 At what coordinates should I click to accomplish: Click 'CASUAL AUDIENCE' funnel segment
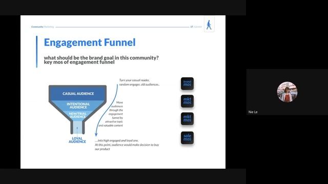tap(78, 94)
